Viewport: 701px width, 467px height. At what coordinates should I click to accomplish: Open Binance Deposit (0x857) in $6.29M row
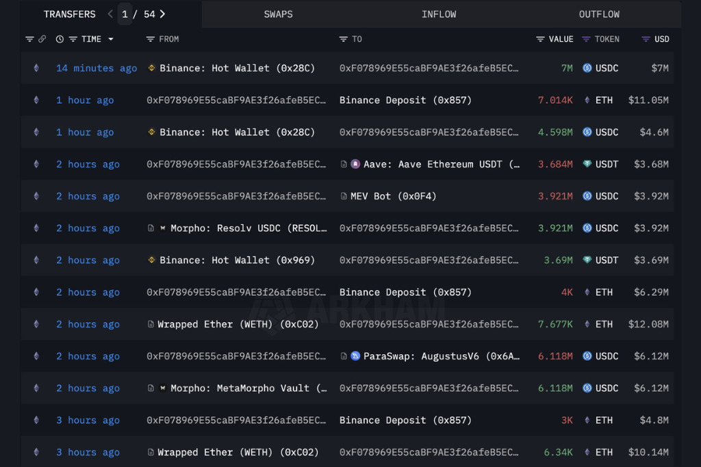[405, 293]
